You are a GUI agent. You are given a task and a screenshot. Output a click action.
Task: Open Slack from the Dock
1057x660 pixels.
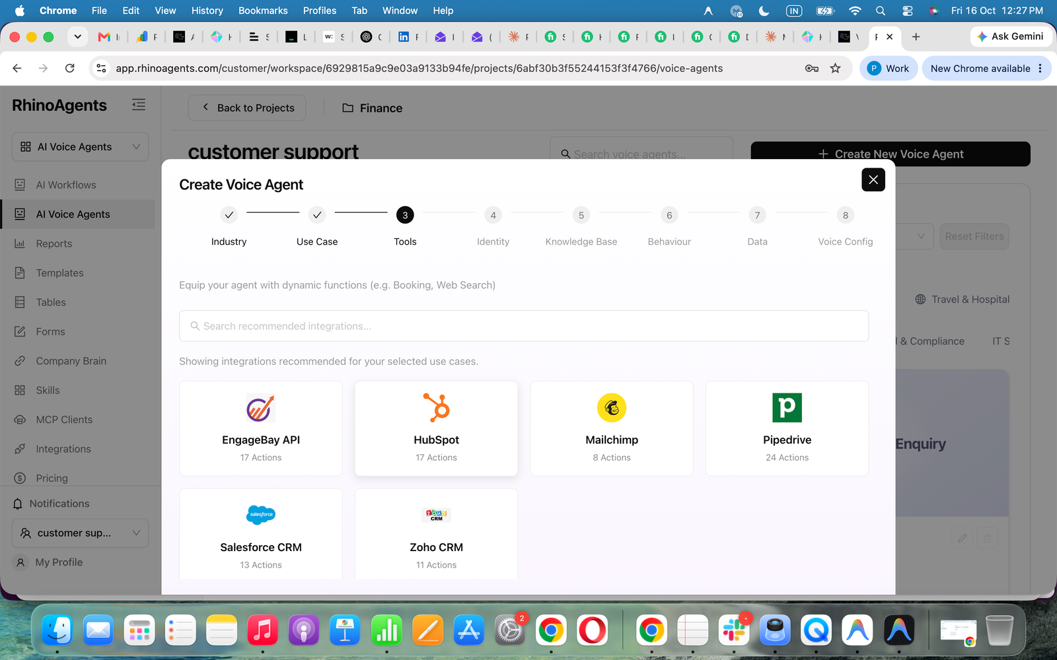point(734,630)
